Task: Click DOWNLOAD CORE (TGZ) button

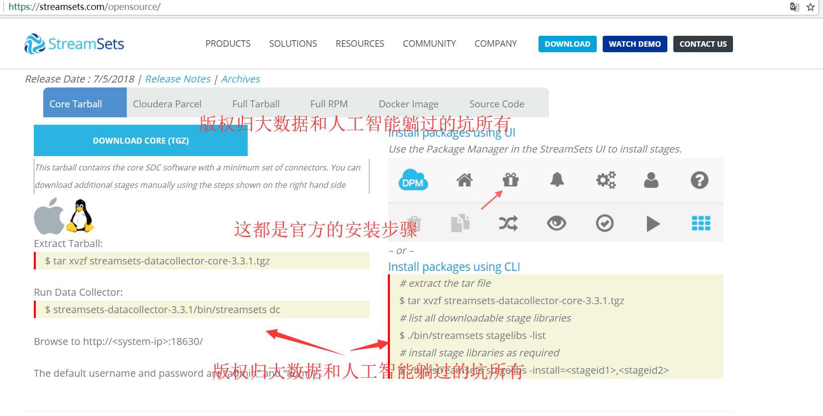Action: (x=141, y=141)
